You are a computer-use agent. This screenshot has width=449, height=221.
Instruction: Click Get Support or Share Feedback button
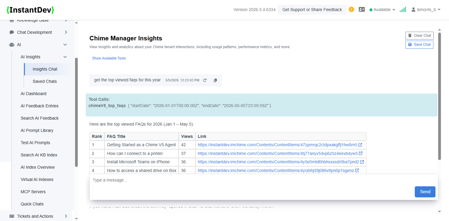tap(312, 10)
